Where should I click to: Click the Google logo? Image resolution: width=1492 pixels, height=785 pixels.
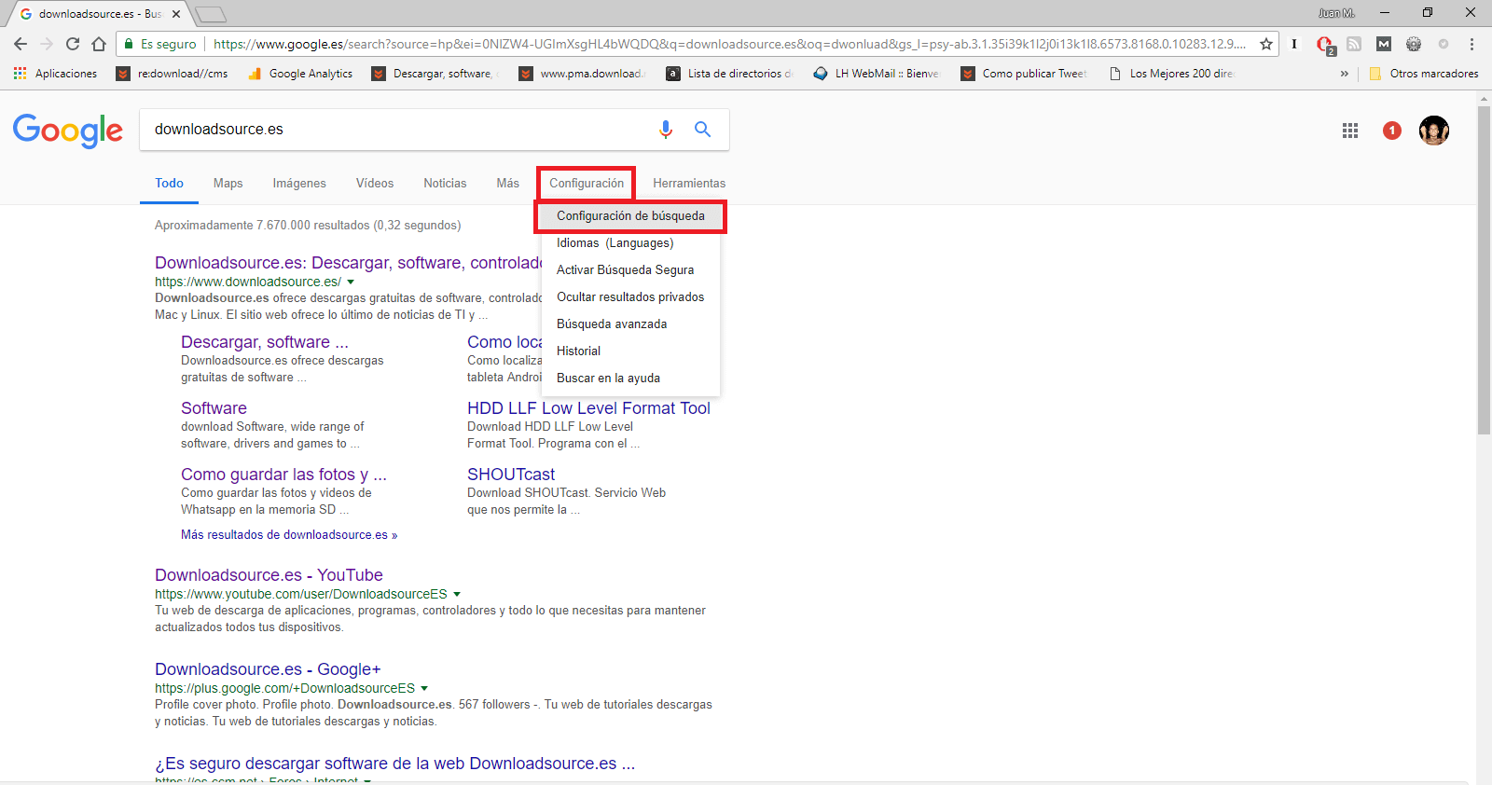tap(68, 131)
